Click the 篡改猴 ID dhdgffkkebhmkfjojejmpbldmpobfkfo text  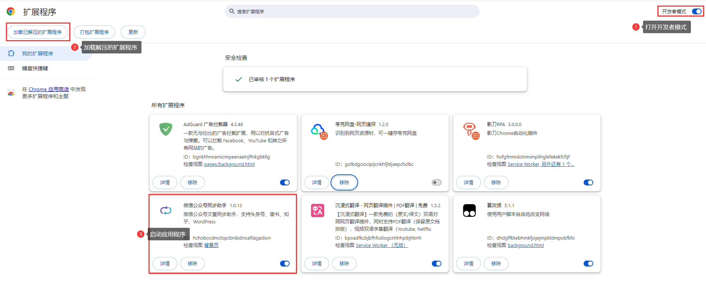535,238
